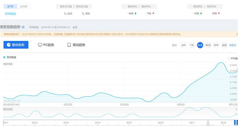Select the 近7天 tab
This screenshot has height=128, width=238.
pos(10,6)
